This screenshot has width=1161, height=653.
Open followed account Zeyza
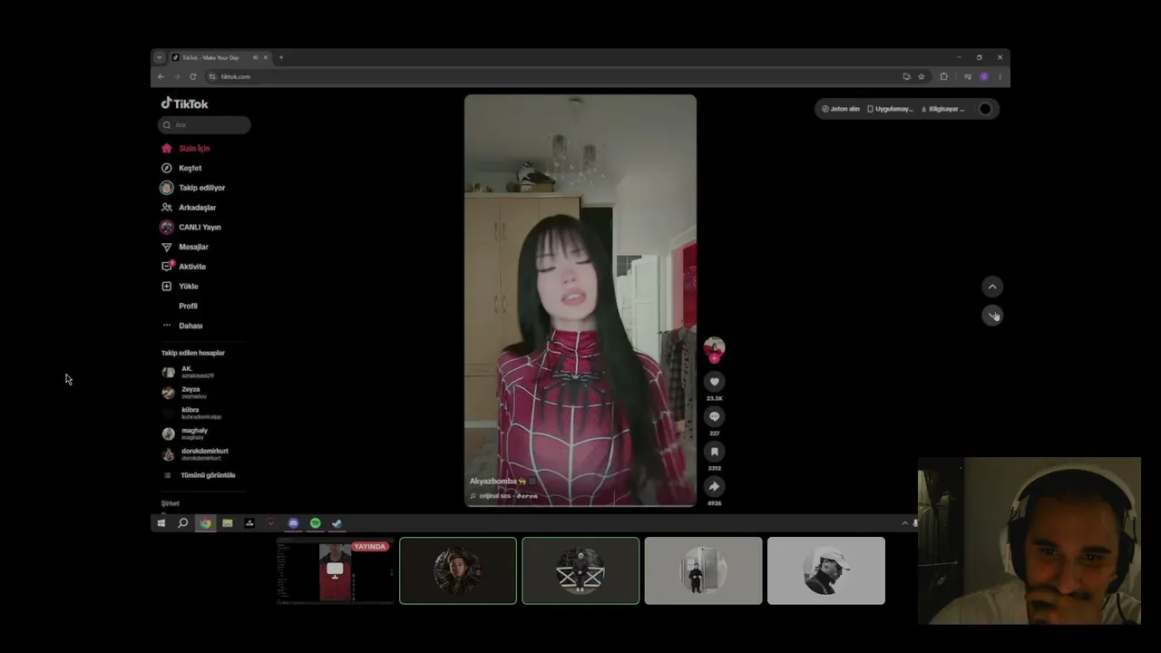point(184,393)
